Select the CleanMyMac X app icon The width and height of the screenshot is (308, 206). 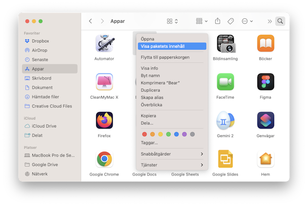104,82
